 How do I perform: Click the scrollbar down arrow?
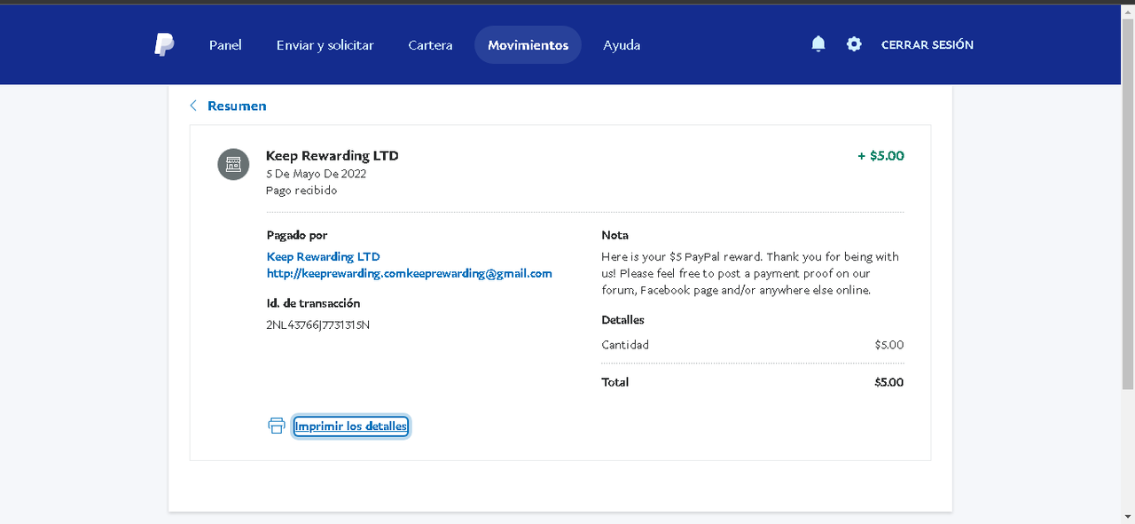pos(1128,517)
